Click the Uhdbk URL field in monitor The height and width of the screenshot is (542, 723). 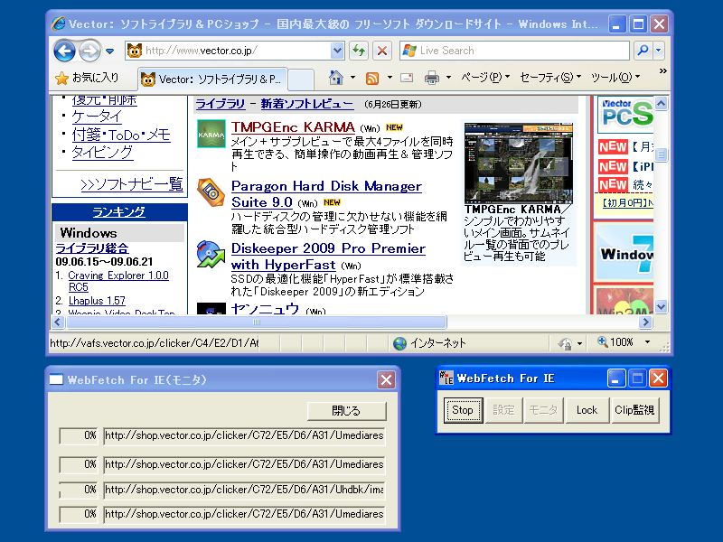point(244,490)
